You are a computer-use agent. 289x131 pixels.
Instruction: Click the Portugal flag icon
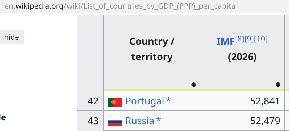[115, 102]
